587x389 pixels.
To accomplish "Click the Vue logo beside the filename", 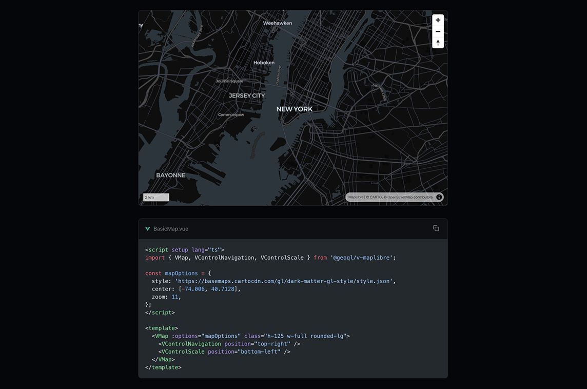I will click(x=148, y=229).
